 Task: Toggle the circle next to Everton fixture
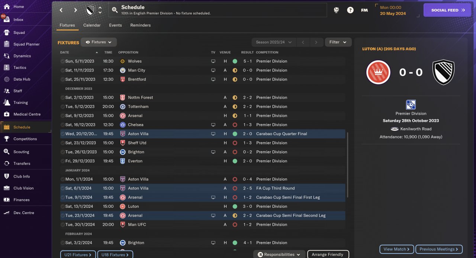[62, 161]
